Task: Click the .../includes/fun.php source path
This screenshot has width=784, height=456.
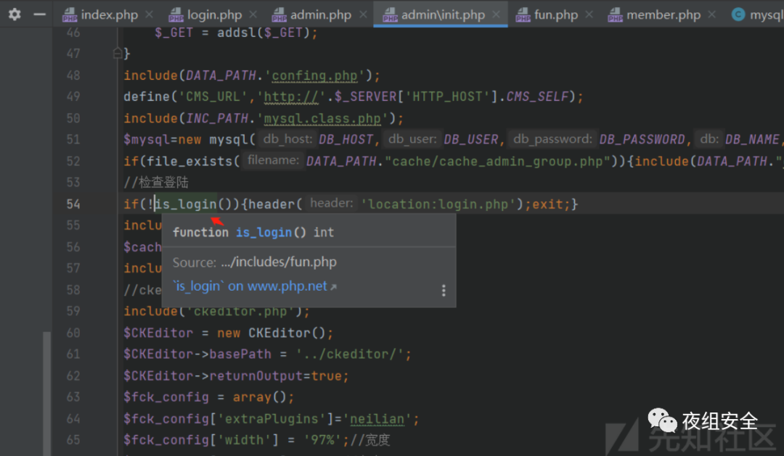Action: tap(279, 262)
